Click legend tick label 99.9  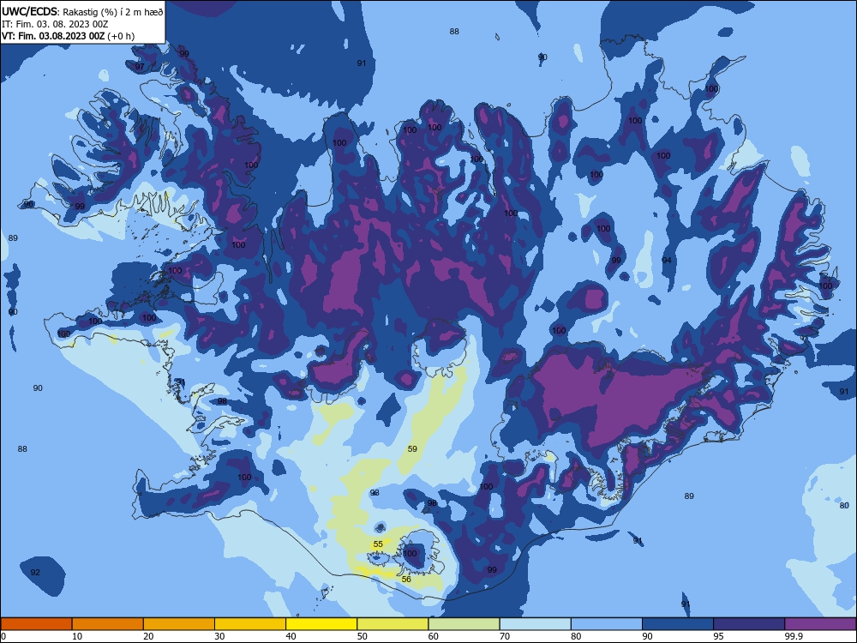(x=793, y=636)
